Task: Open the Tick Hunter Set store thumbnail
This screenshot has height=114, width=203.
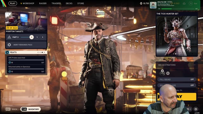Action: (x=177, y=36)
